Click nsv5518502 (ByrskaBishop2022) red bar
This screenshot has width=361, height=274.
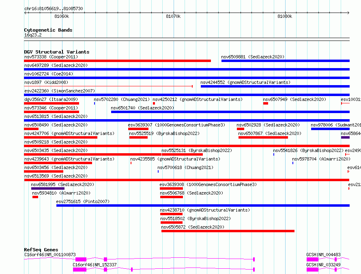(172, 223)
